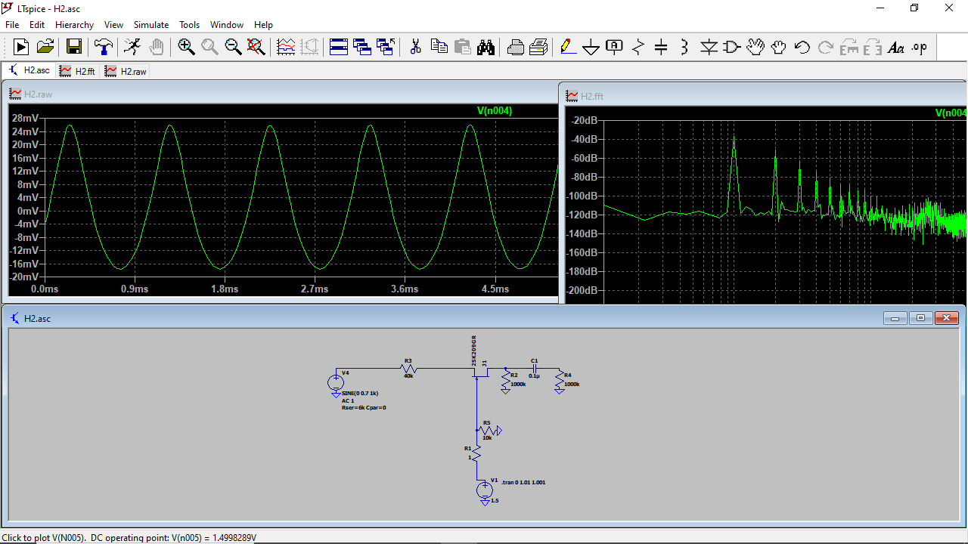
Task: Click the close all windows toolbar icon
Action: [x=386, y=47]
